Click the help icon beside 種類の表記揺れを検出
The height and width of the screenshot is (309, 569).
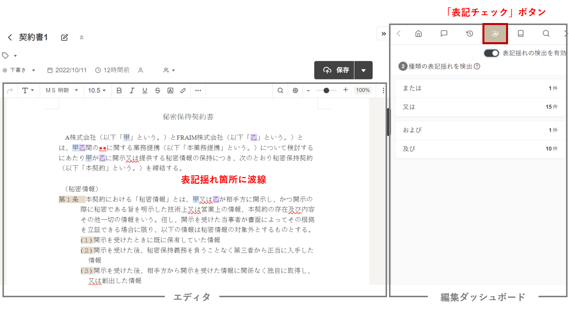tap(477, 66)
